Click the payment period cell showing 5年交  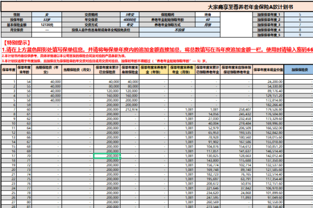click(x=130, y=15)
